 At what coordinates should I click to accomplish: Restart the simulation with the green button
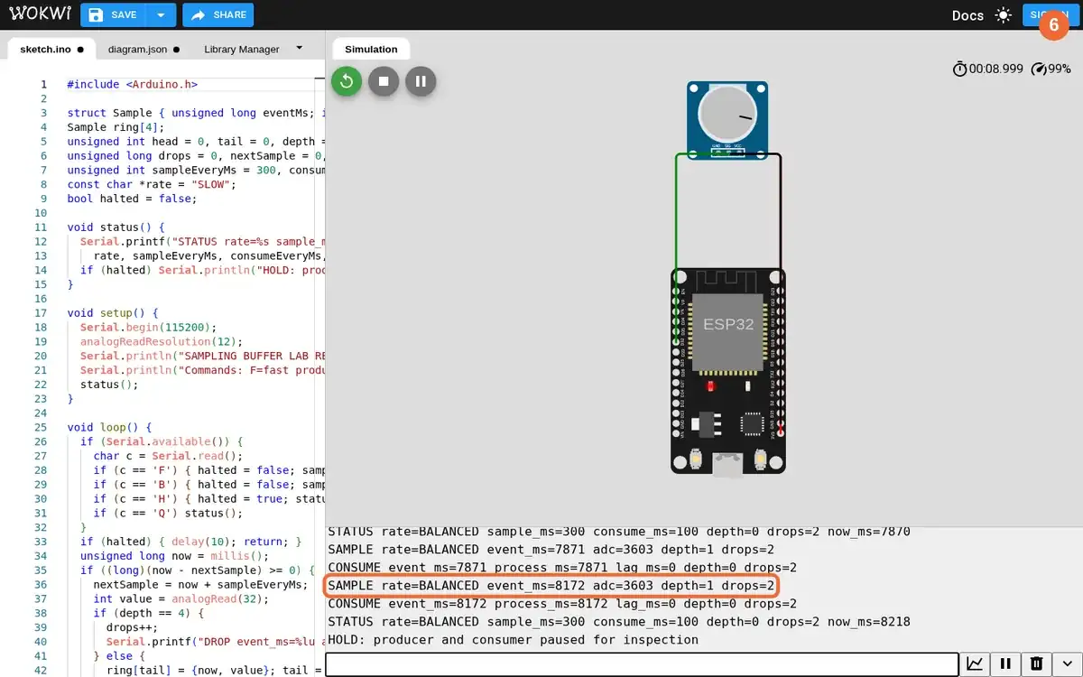[347, 81]
